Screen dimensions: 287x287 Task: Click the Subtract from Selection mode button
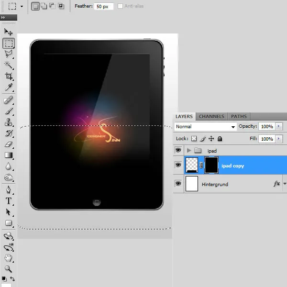tap(52, 6)
